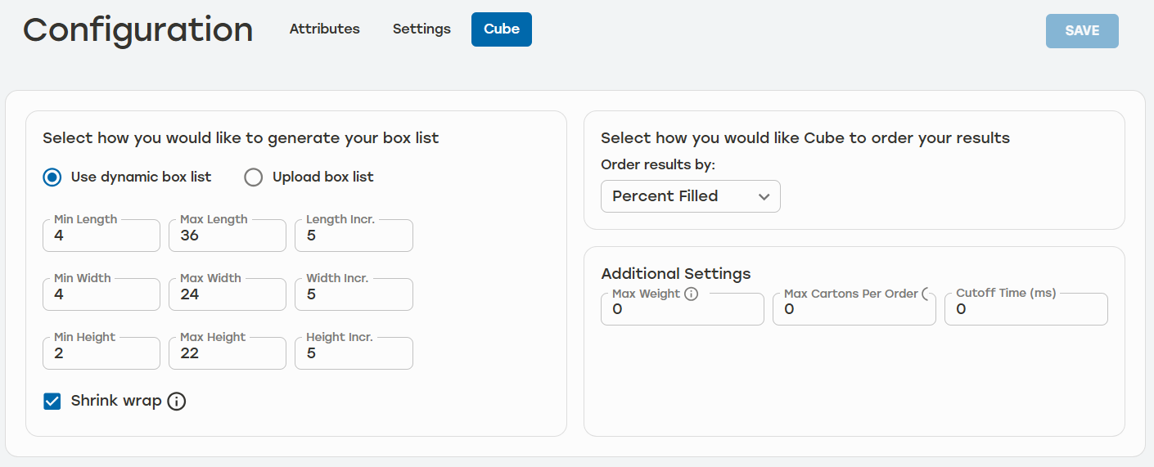
Task: Show the Max Weight info tooltip icon
Action: (691, 294)
